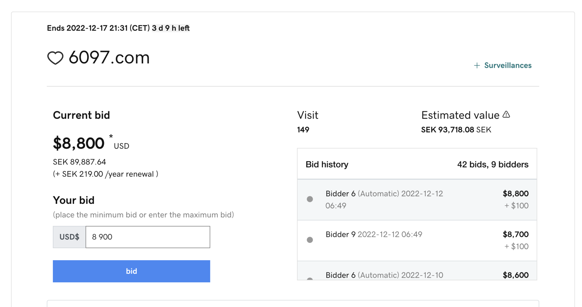Click the 6097.com domain title
582x307 pixels.
point(109,58)
